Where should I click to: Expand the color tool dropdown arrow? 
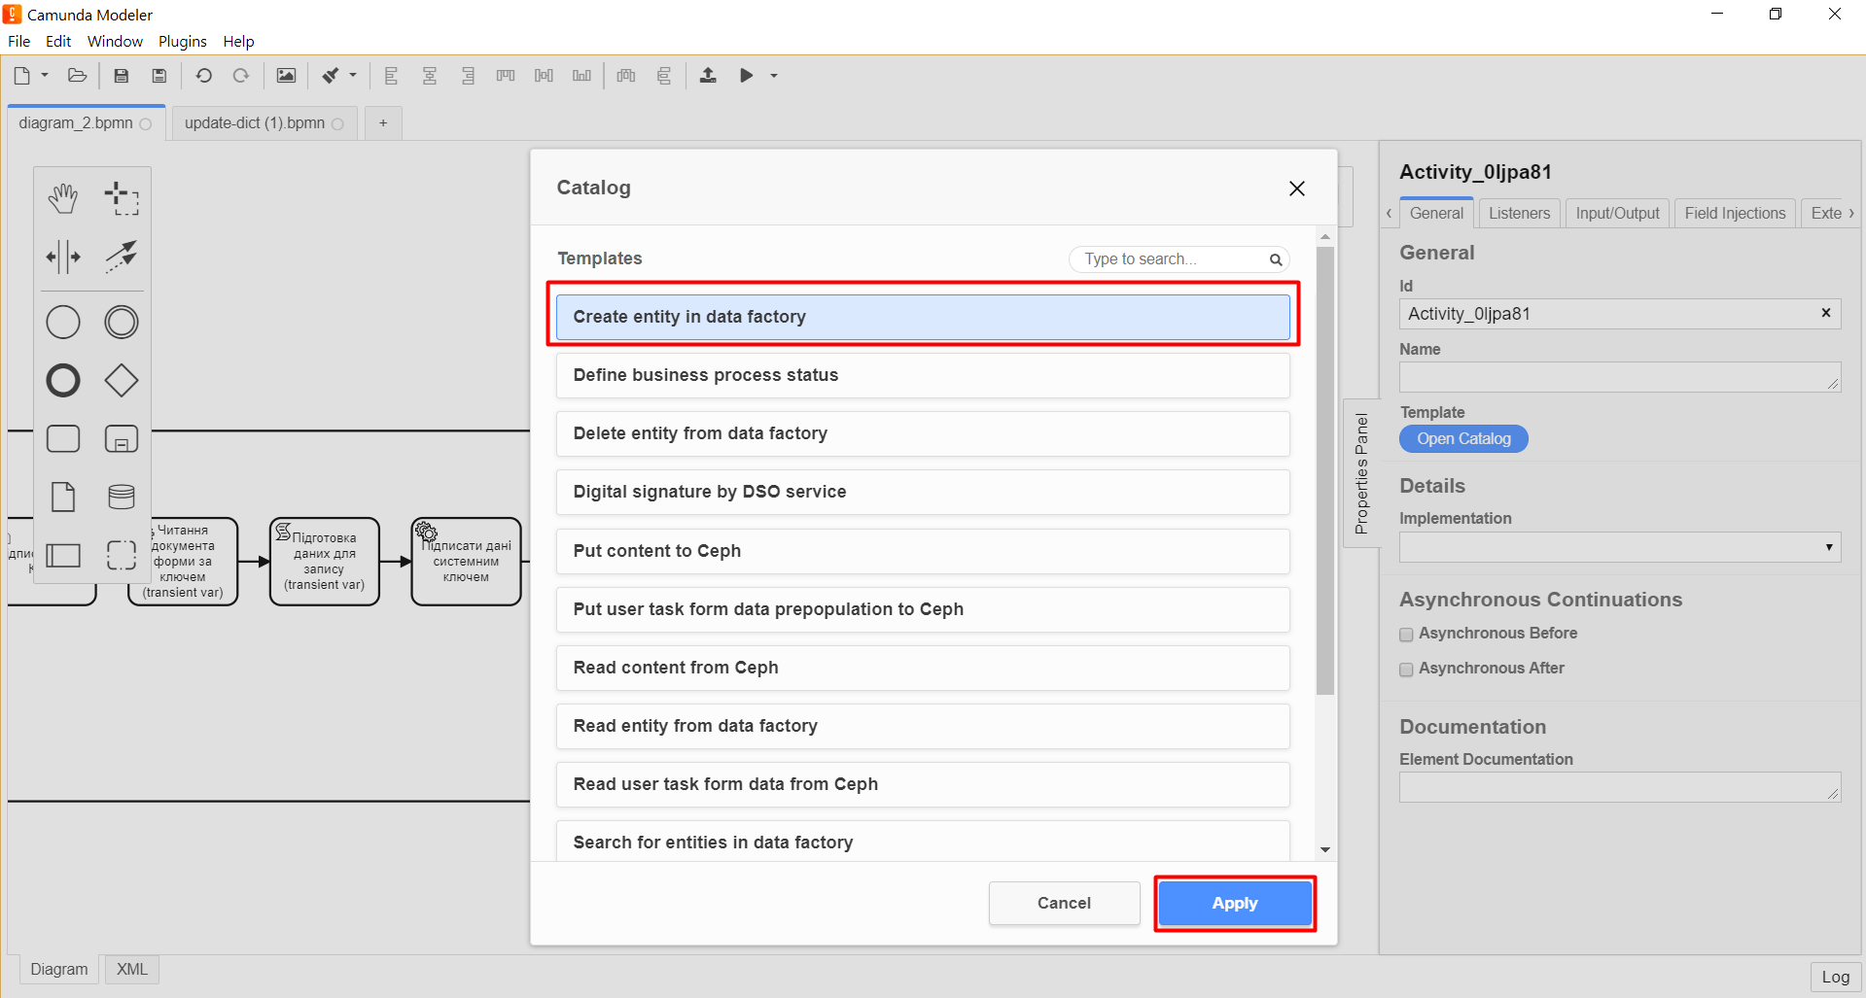click(353, 76)
